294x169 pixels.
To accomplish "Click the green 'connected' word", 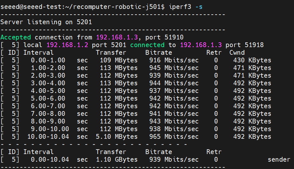I will (147, 45).
